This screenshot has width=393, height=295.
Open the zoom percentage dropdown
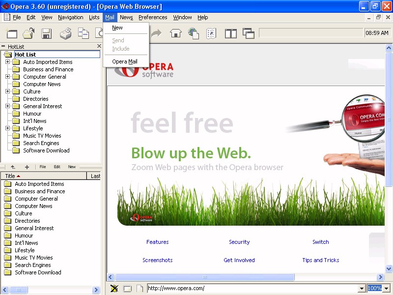tap(387, 289)
